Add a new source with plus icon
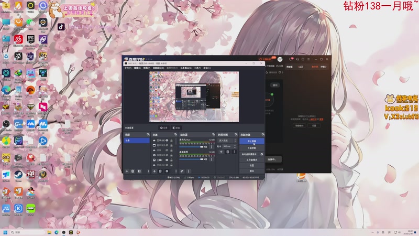The width and height of the screenshot is (419, 236). (154, 171)
